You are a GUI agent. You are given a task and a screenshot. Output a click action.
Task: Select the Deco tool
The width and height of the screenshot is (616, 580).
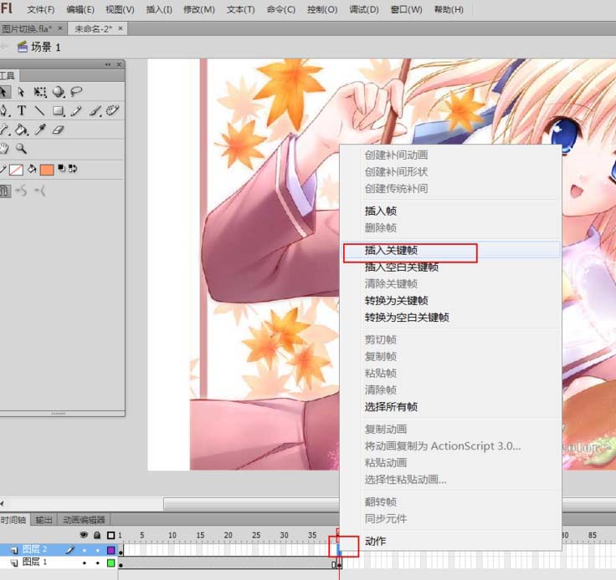coord(112,110)
